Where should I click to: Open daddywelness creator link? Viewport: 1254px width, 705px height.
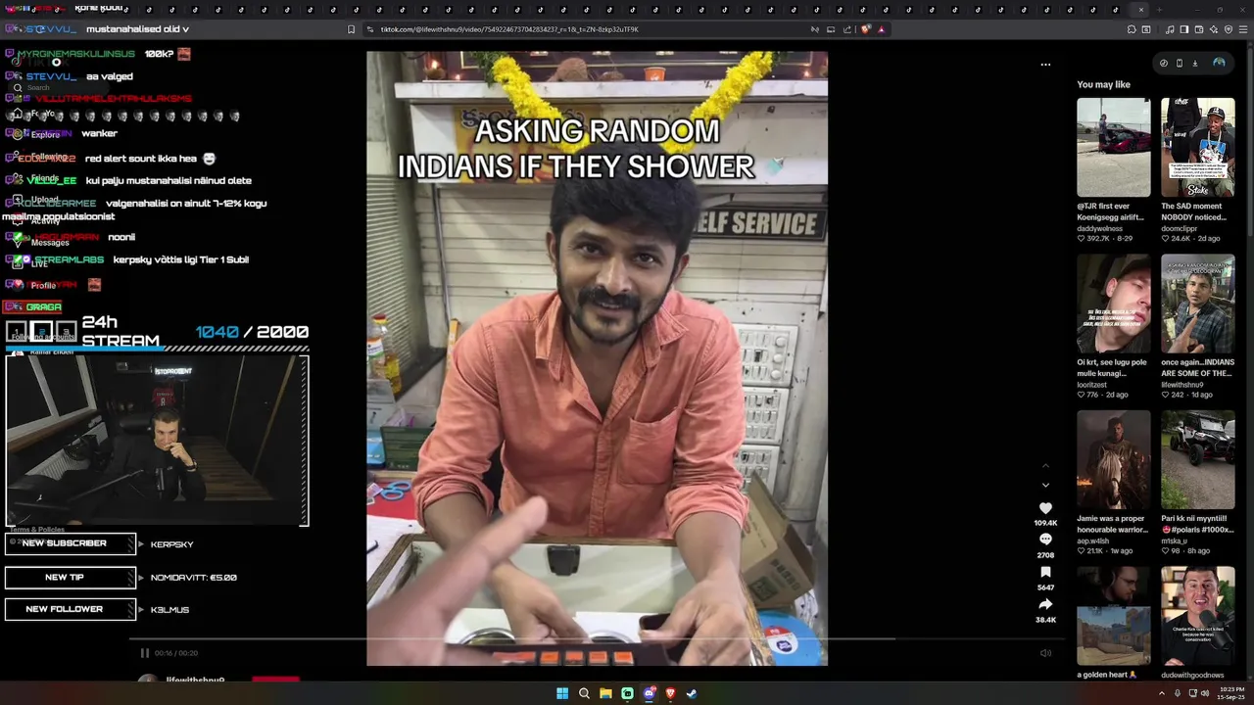(x=1100, y=228)
